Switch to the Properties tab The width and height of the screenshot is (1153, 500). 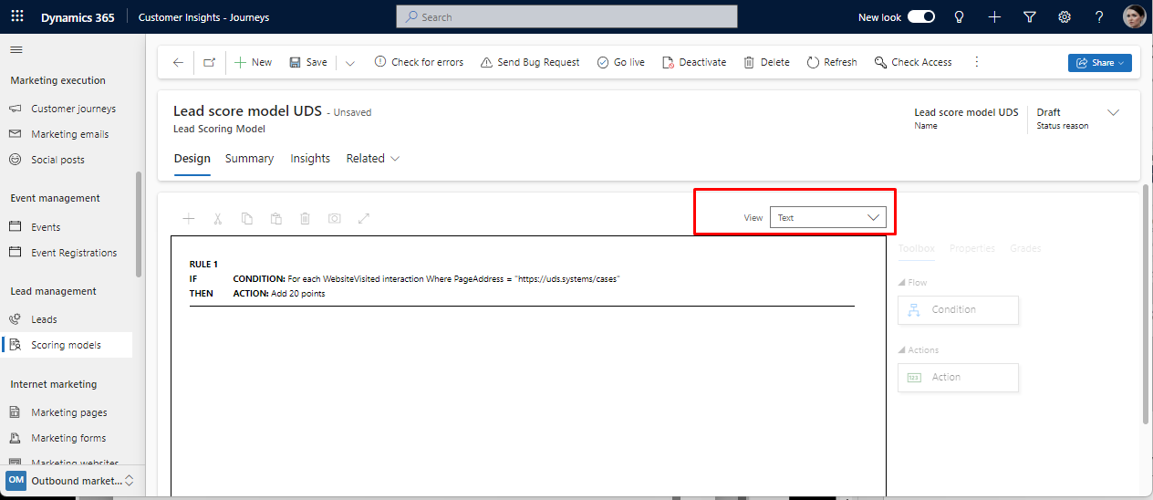(972, 248)
